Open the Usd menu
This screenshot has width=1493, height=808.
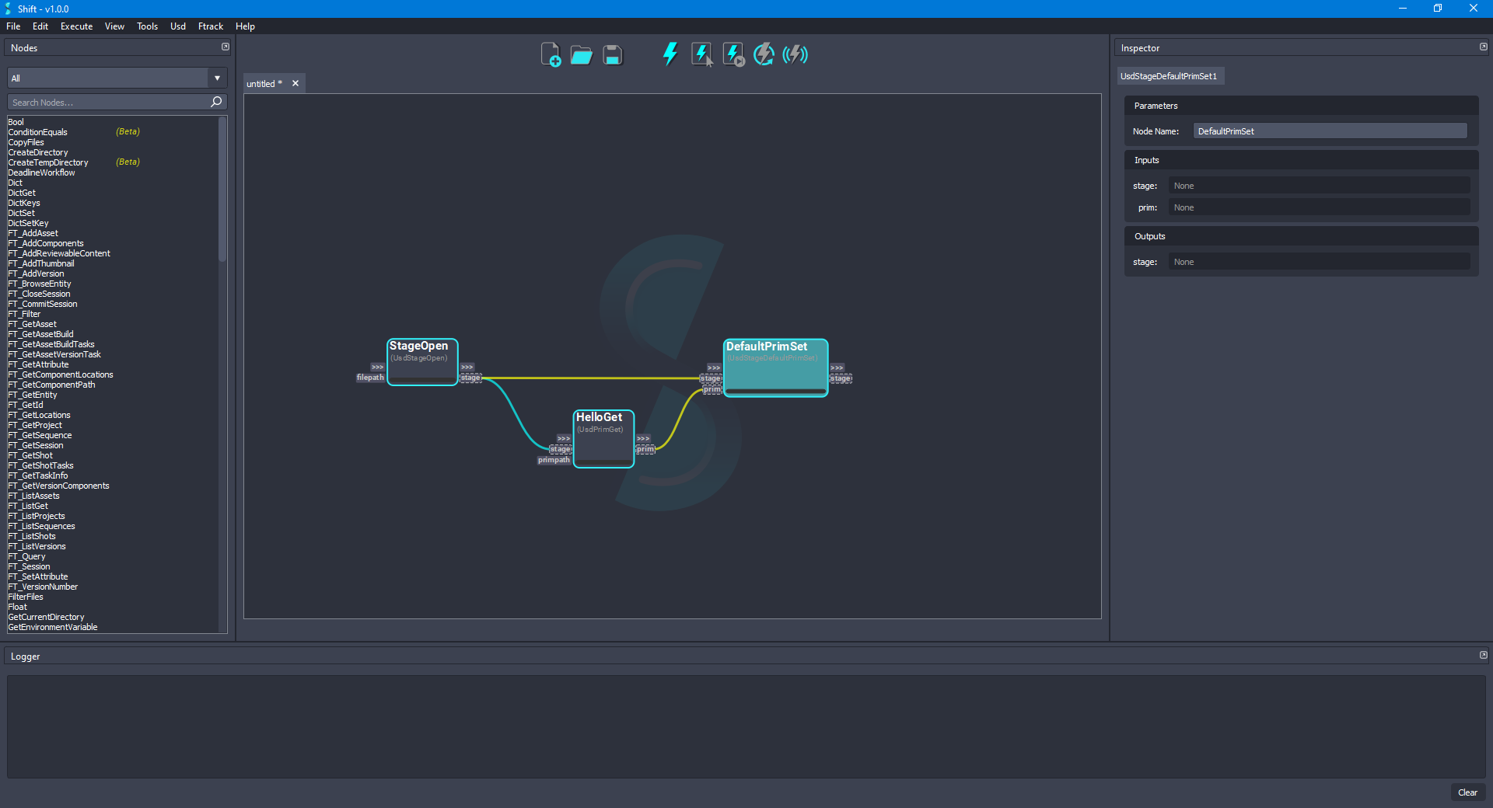click(x=177, y=26)
